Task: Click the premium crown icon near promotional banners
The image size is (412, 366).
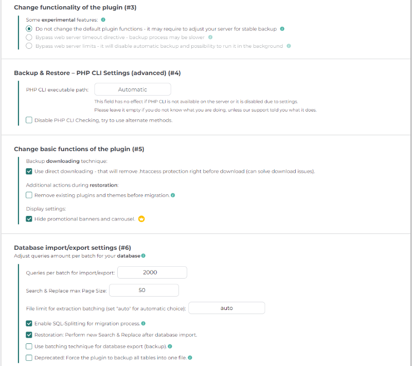Action: pos(141,219)
